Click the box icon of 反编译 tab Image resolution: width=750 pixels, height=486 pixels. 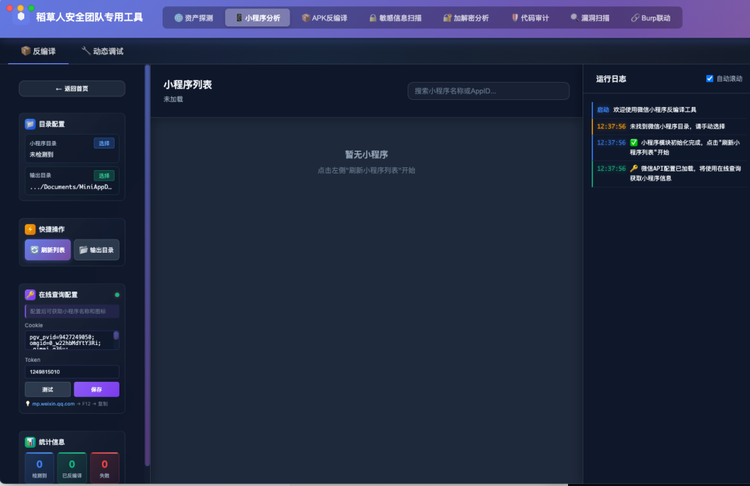tap(26, 51)
